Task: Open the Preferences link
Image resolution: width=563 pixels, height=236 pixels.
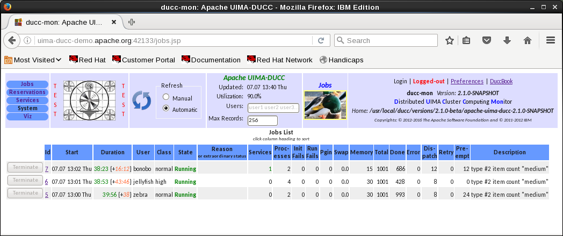Action: point(467,81)
